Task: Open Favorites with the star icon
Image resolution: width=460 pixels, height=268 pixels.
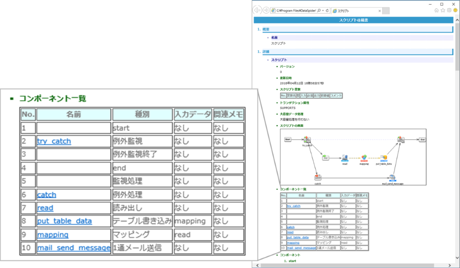Action: click(x=443, y=10)
